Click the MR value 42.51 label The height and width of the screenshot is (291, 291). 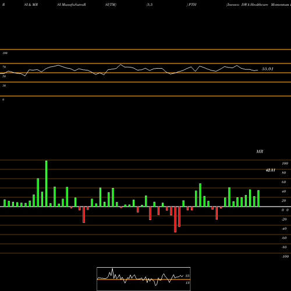[x=271, y=170]
